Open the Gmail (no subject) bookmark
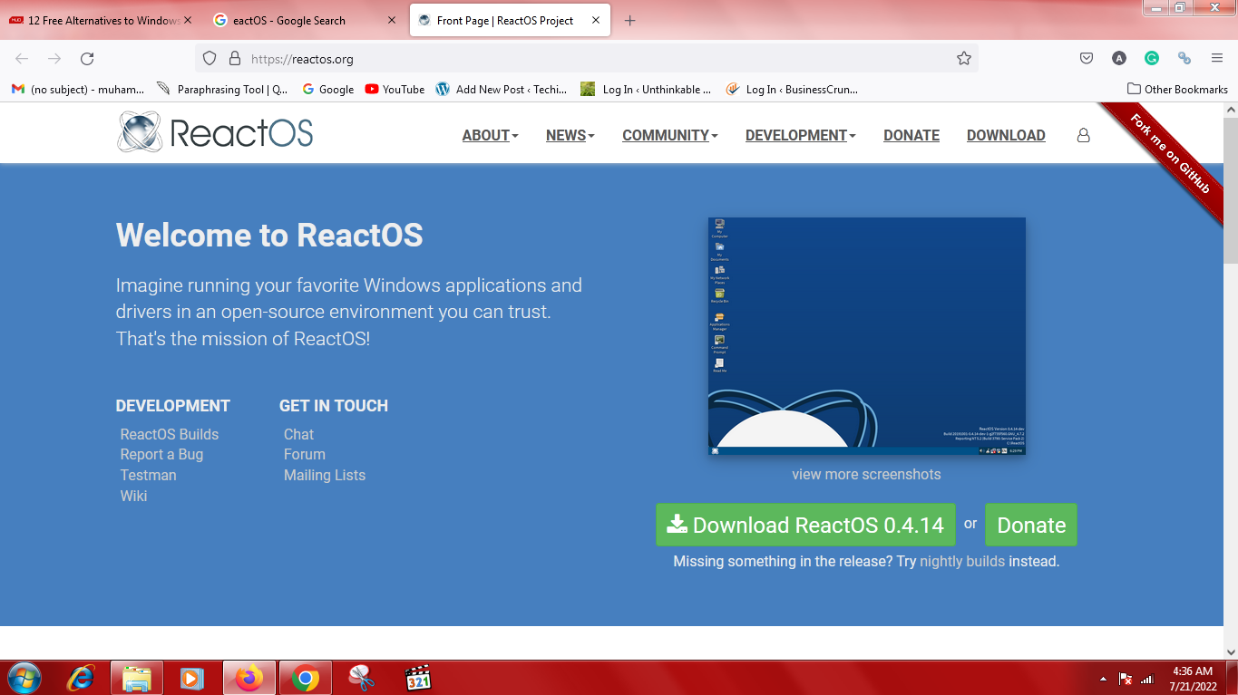 tap(78, 89)
